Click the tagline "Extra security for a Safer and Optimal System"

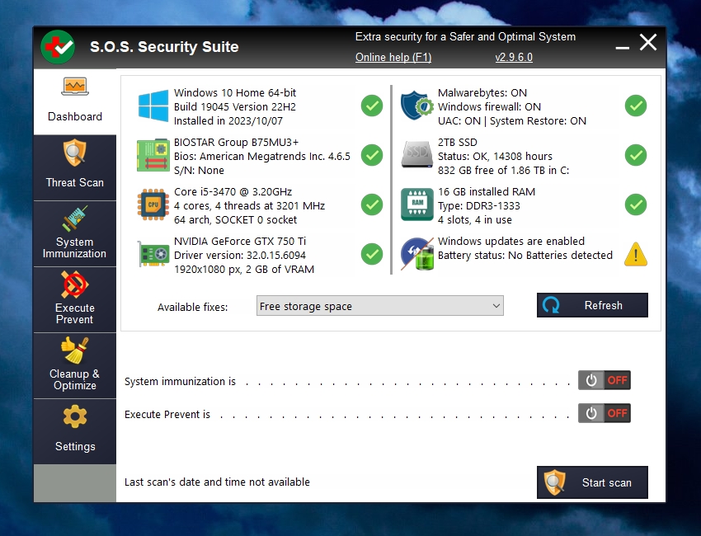(x=465, y=36)
